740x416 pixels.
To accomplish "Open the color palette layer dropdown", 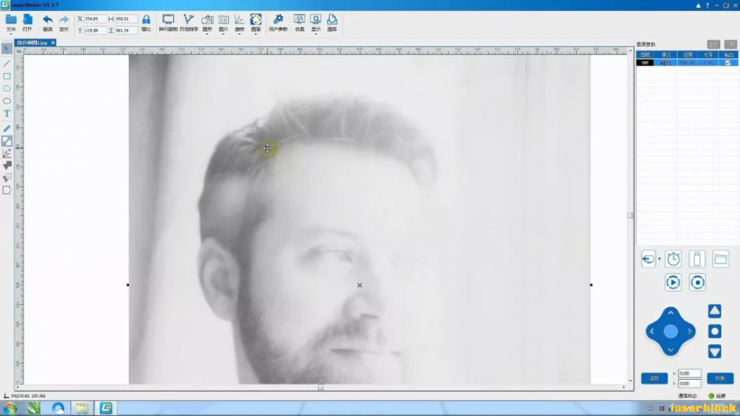I will [256, 34].
